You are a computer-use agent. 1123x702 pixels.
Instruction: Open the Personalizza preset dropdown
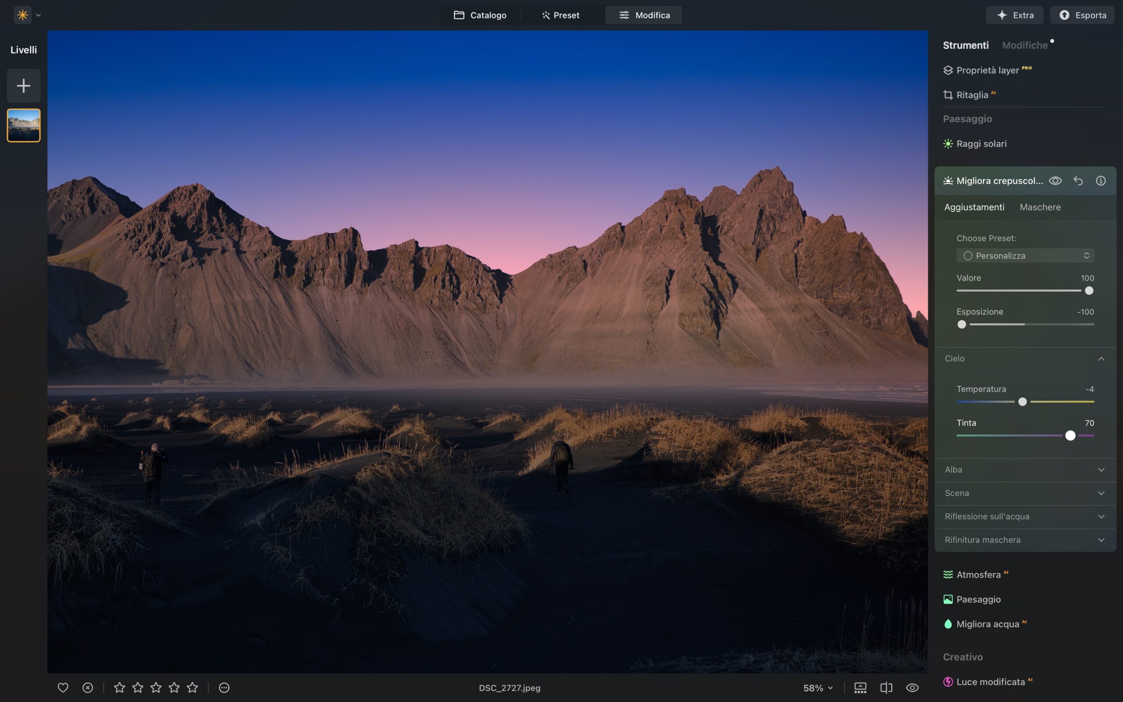click(x=1025, y=255)
